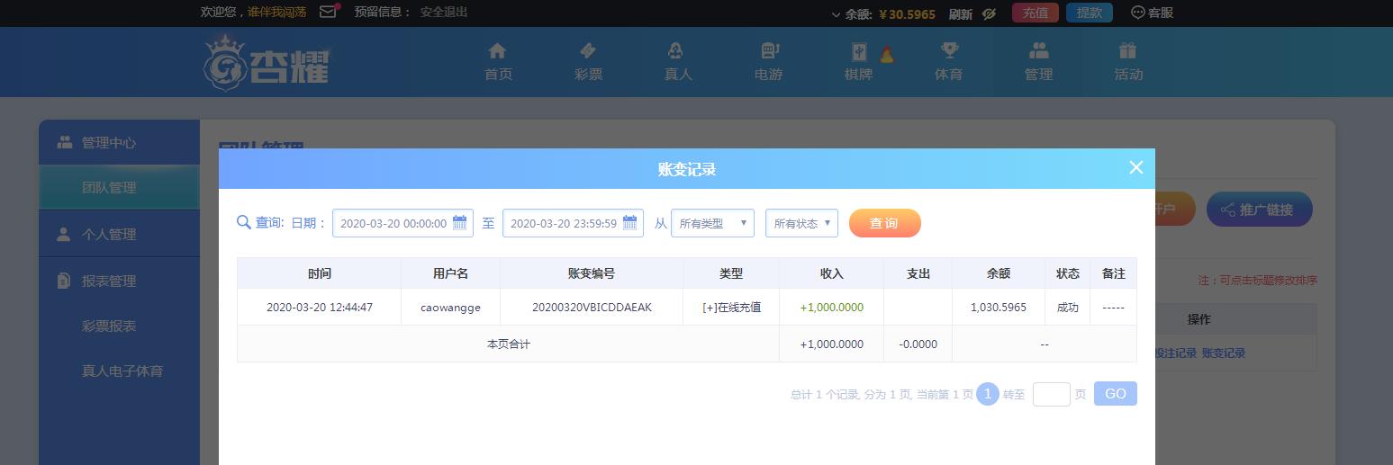This screenshot has height=465, width=1393.
Task: Open start date calendar picker icon
Action: [460, 222]
